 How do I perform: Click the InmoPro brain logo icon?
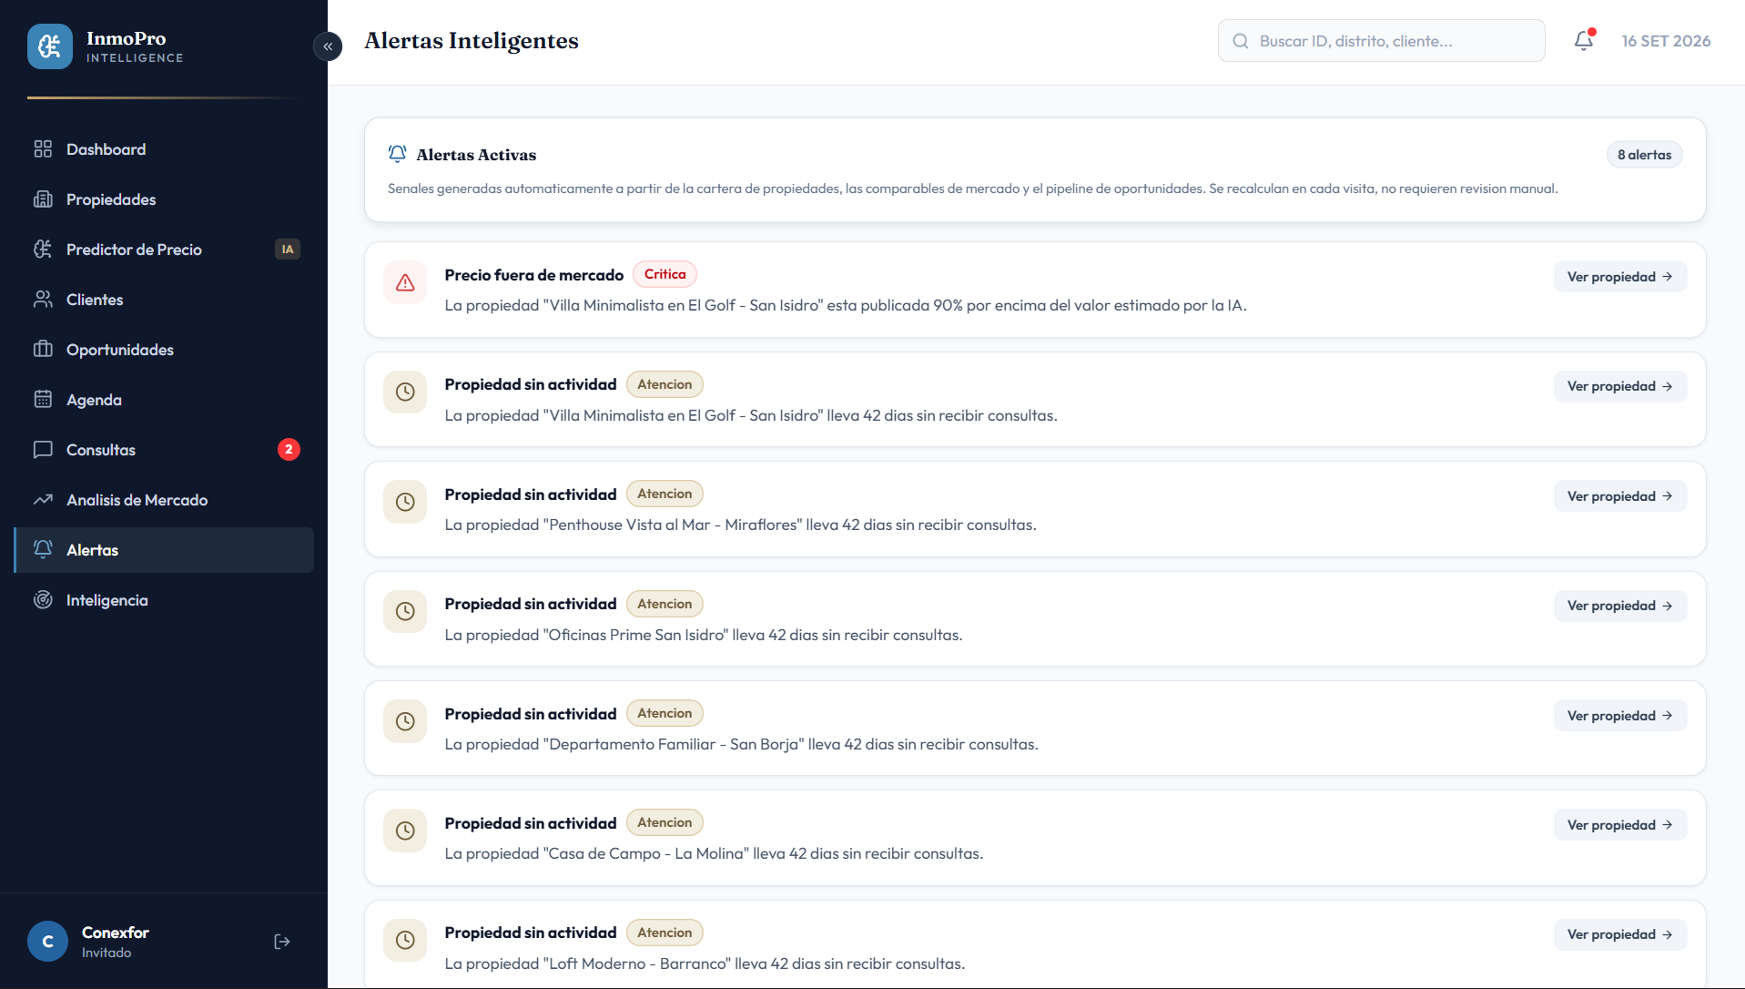click(50, 46)
